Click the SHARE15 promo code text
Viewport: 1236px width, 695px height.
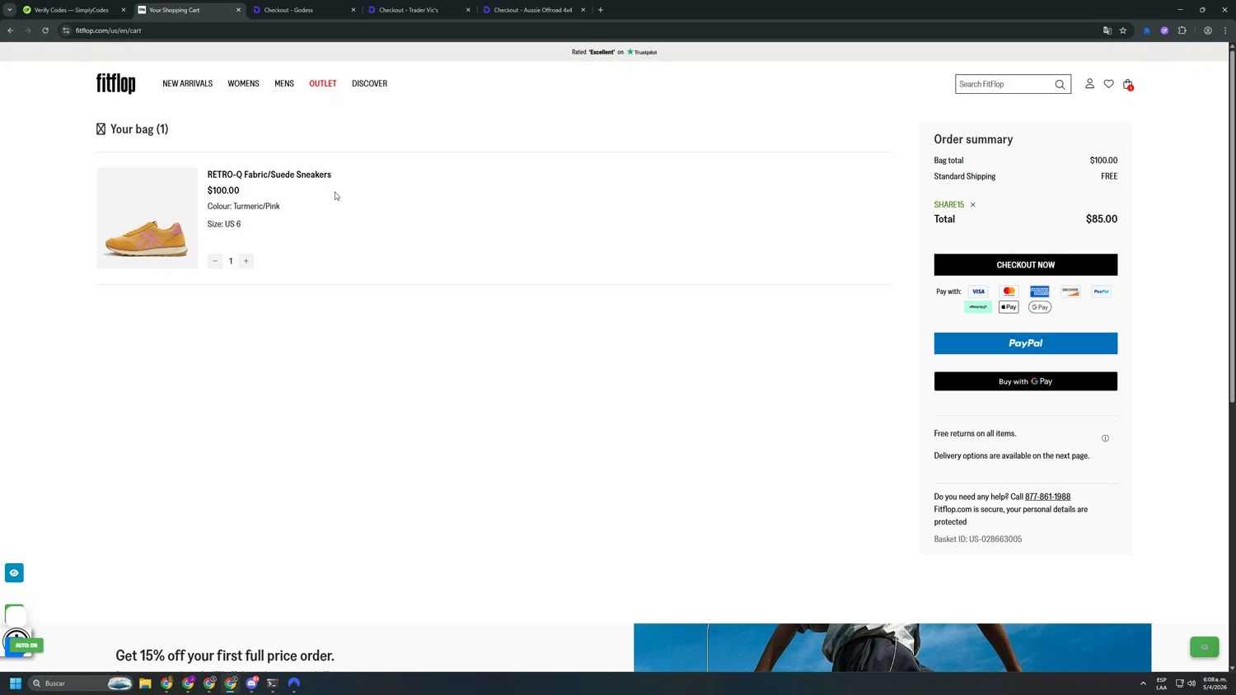tap(948, 205)
